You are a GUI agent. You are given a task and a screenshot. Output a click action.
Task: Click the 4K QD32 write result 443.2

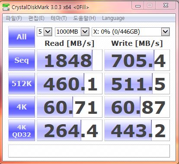137,130
